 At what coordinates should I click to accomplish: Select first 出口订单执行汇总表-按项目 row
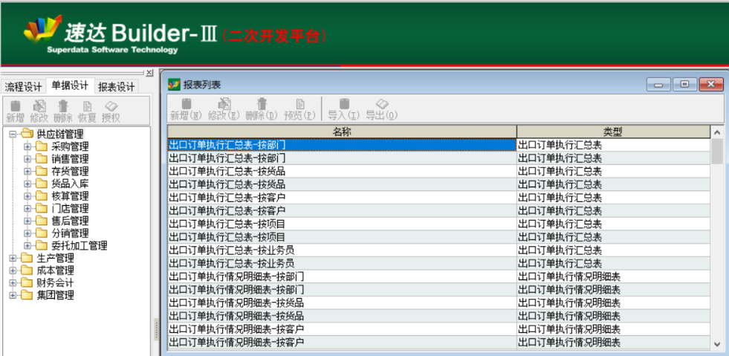342,224
